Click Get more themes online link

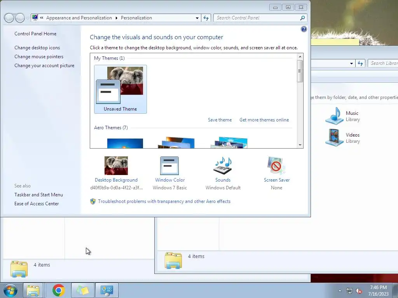(264, 120)
